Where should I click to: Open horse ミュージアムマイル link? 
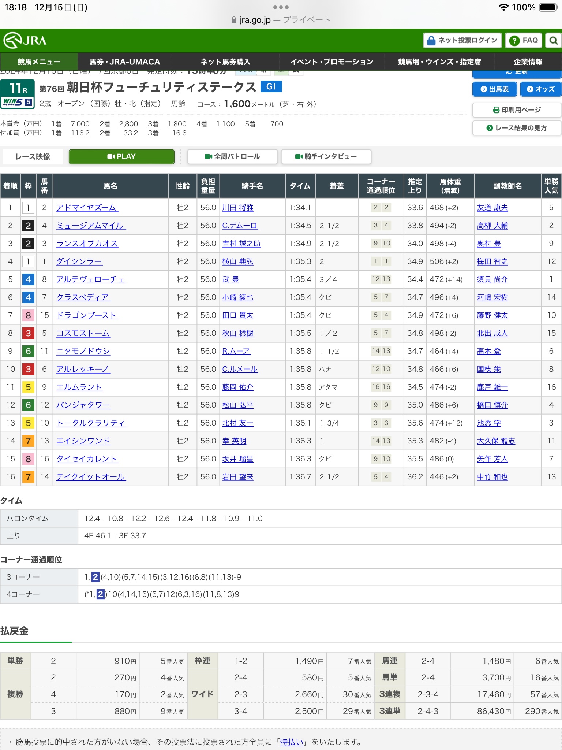click(x=91, y=226)
